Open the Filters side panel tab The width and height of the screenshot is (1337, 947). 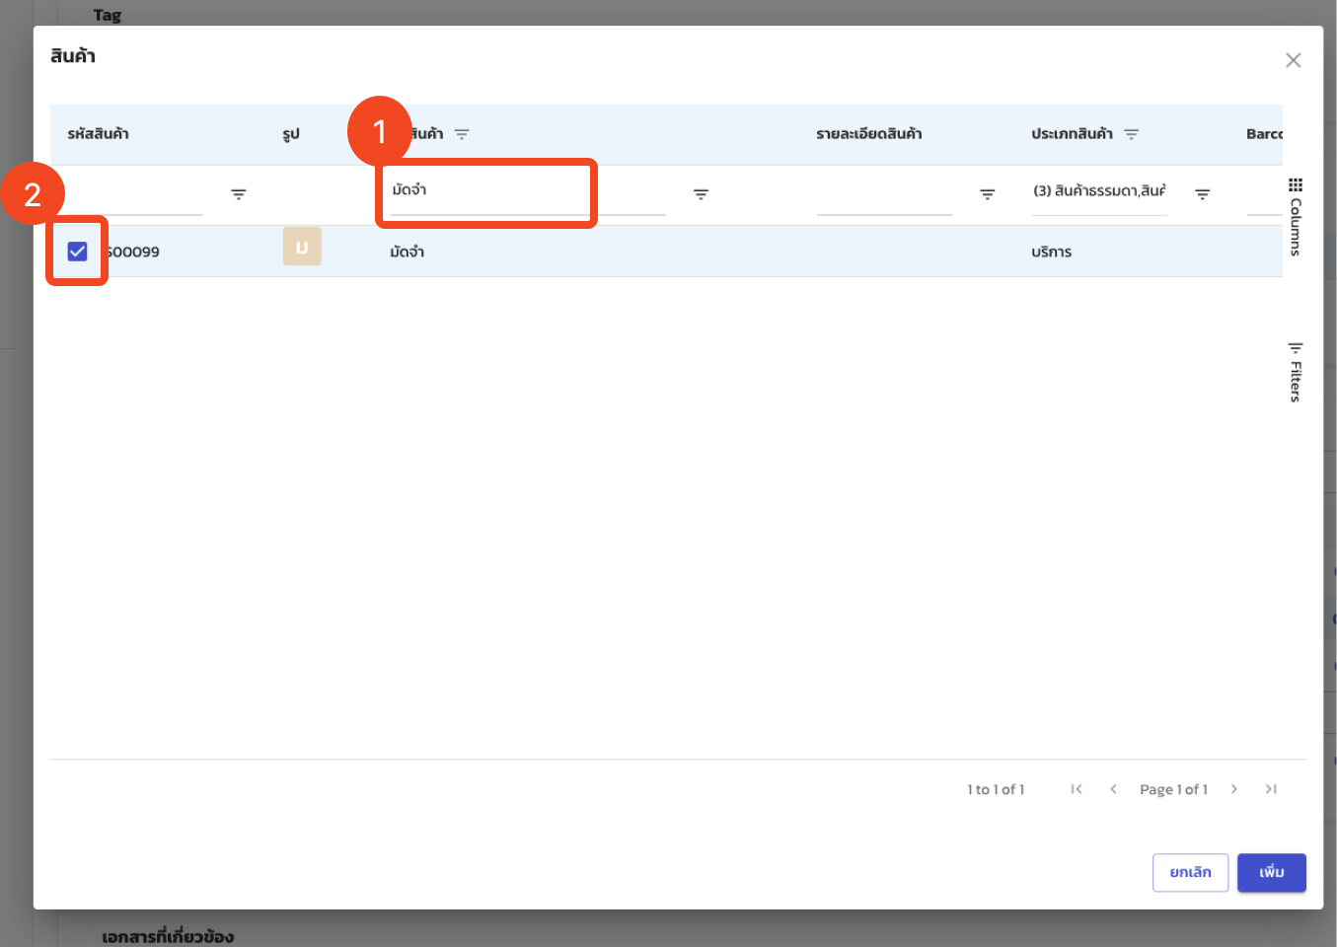(x=1295, y=373)
